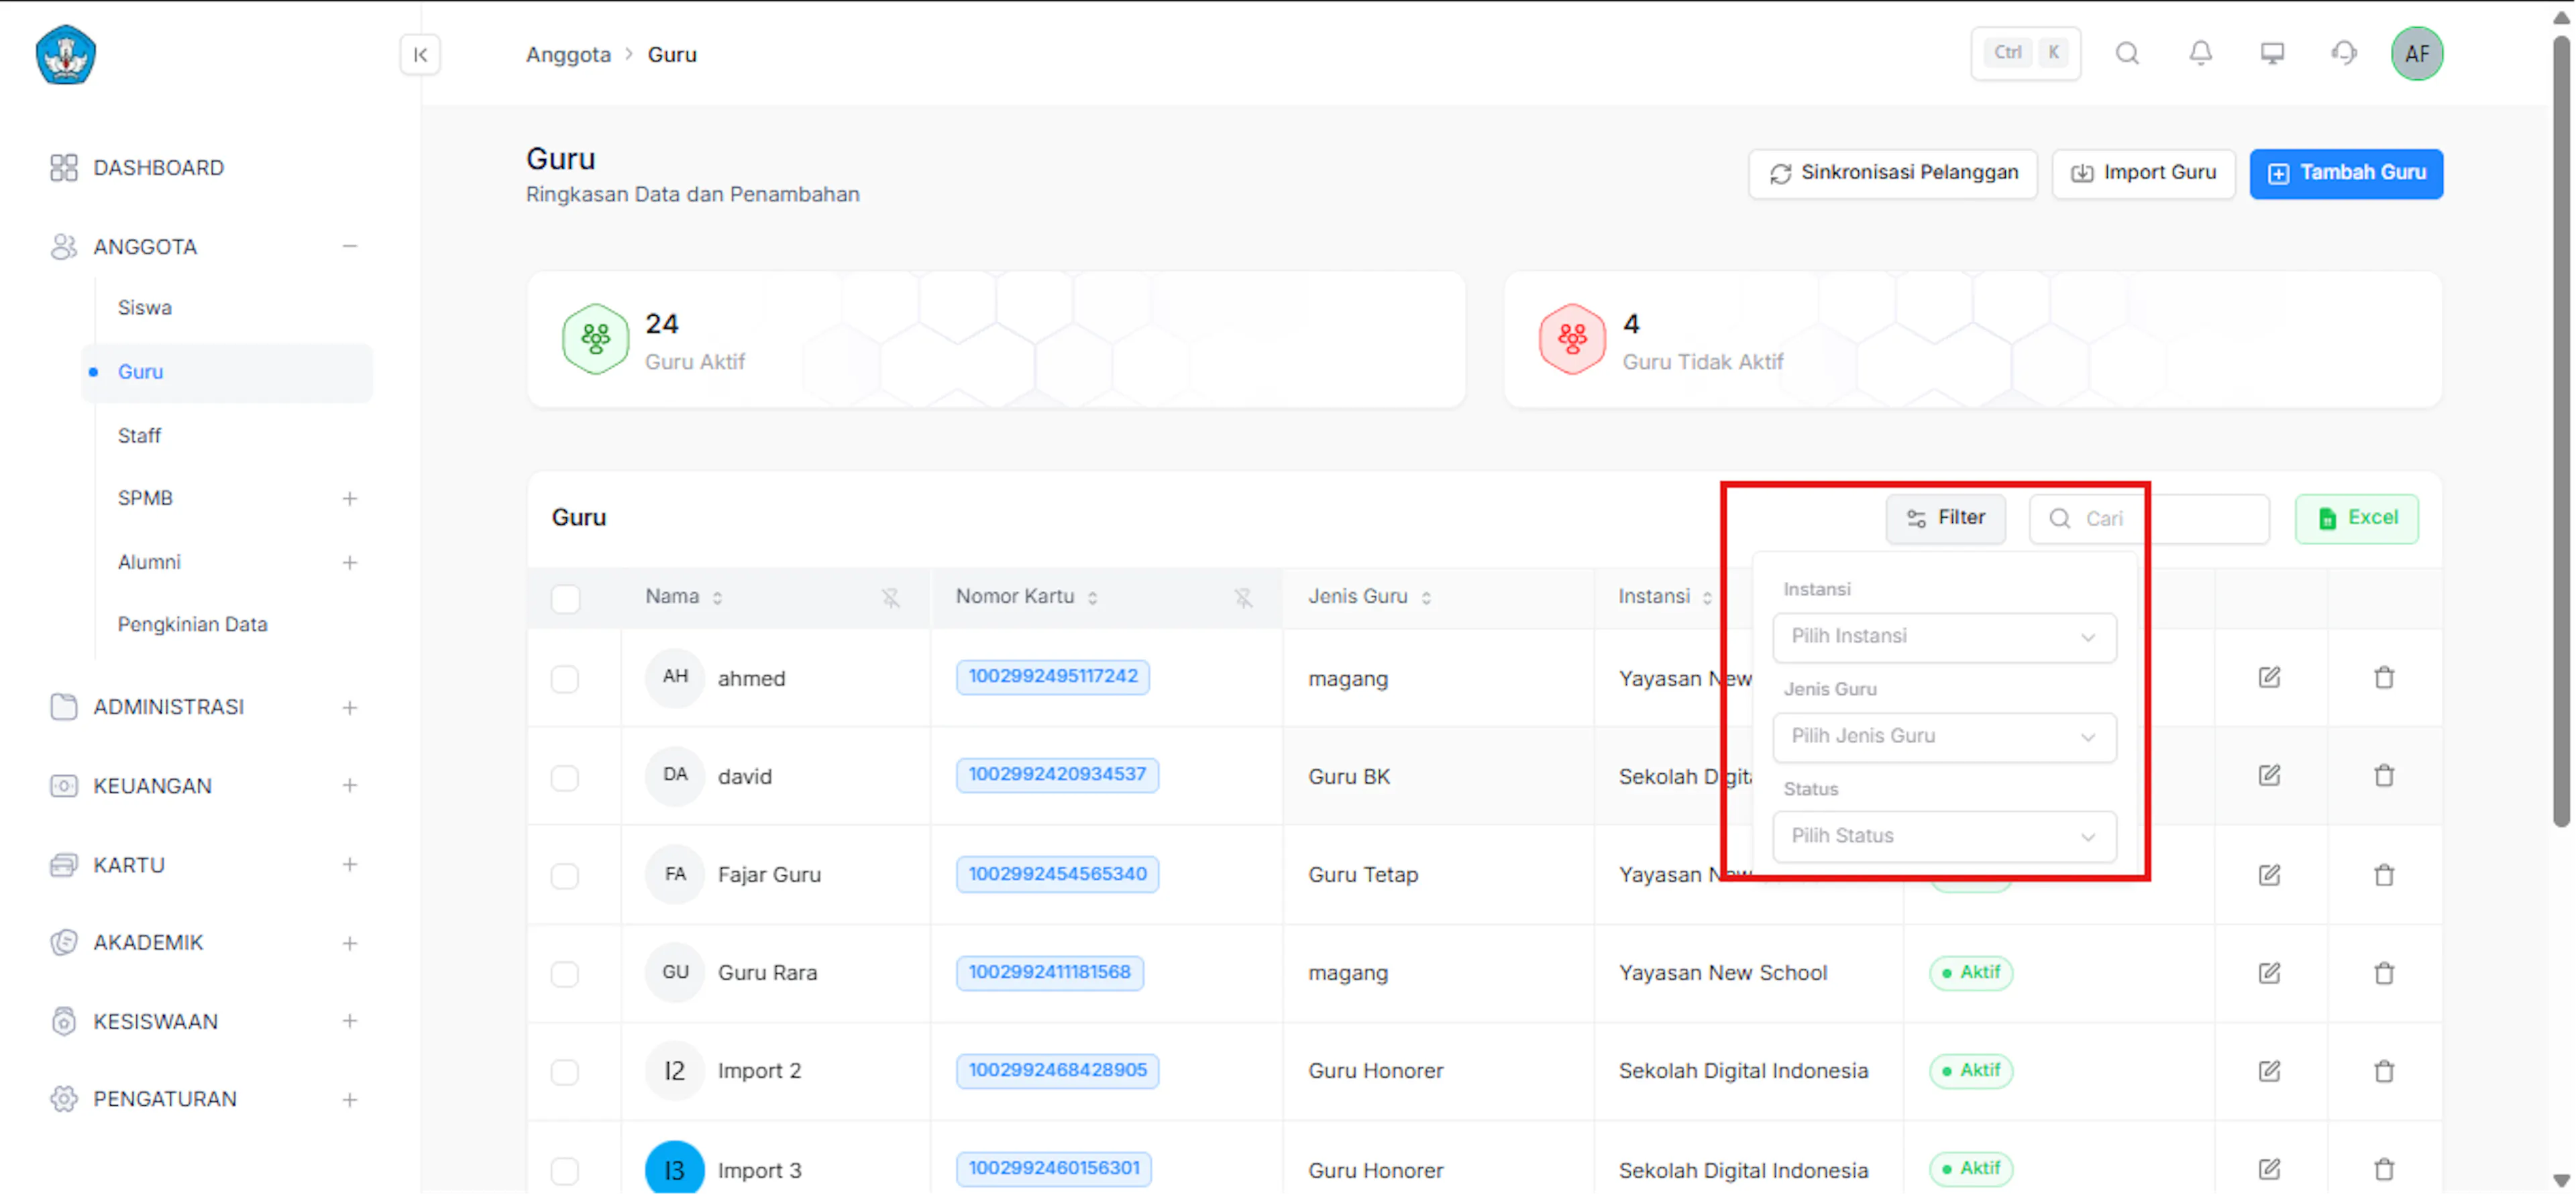Edit the Fajar Guru row
Viewport: 2576px width, 1195px height.
click(2269, 875)
